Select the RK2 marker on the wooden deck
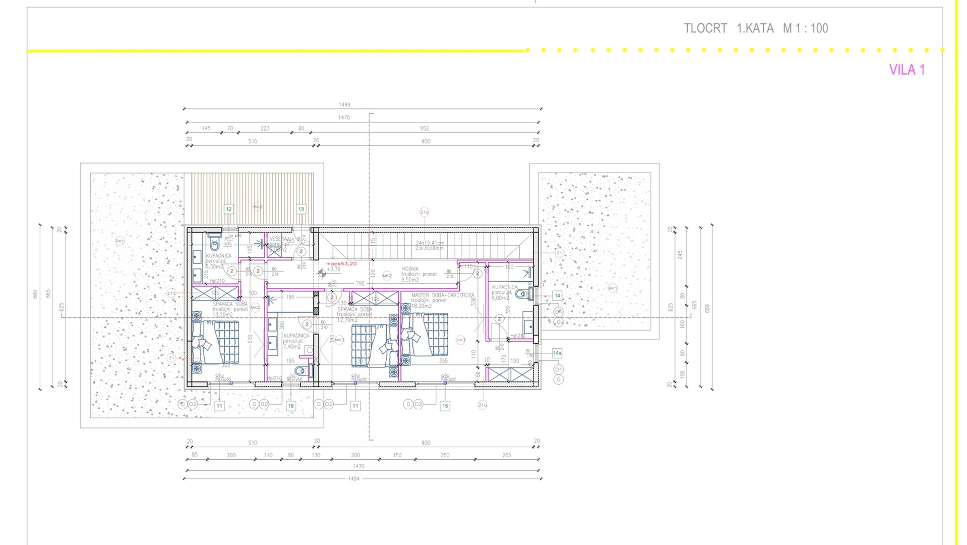 coord(257,207)
